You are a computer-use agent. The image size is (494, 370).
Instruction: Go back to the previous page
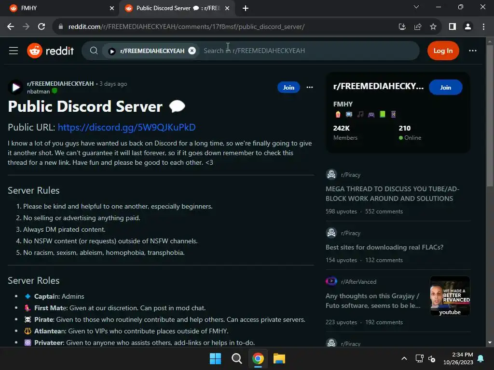(11, 27)
